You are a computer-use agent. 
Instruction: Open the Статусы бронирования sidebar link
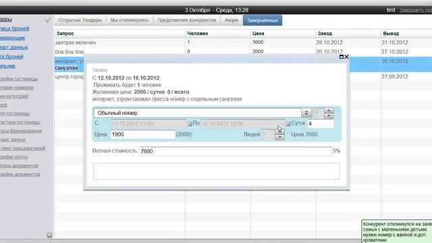point(21,131)
